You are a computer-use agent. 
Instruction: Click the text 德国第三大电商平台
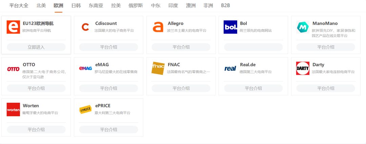point(256,72)
